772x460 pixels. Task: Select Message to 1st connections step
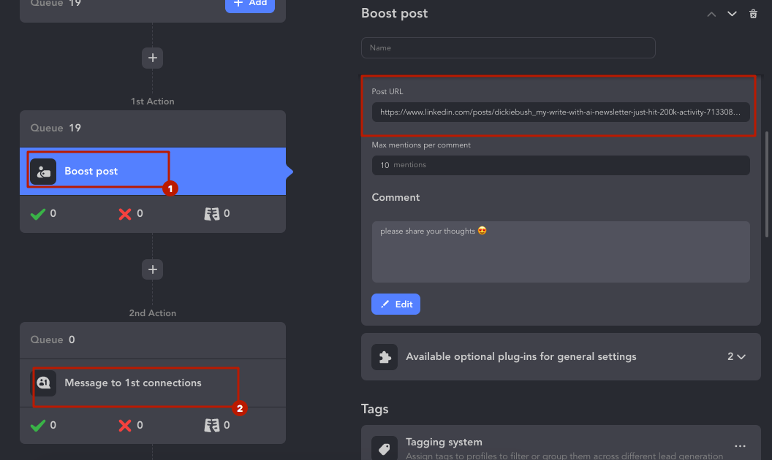click(x=153, y=383)
